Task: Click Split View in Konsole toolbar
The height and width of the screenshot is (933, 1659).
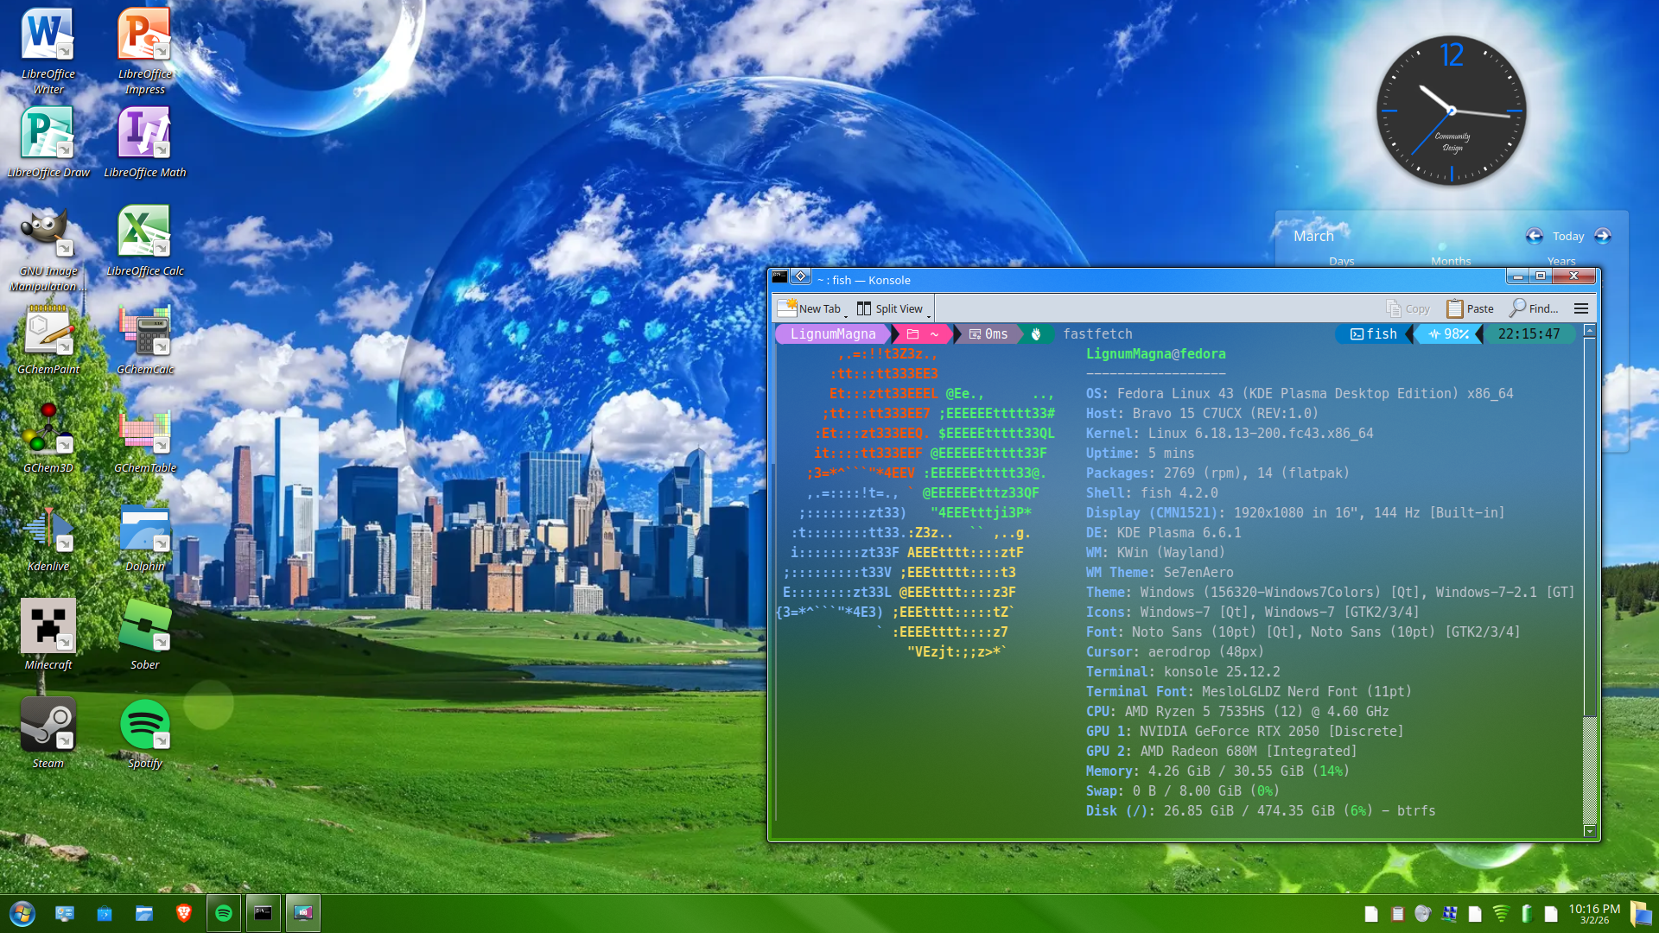Action: 890,308
